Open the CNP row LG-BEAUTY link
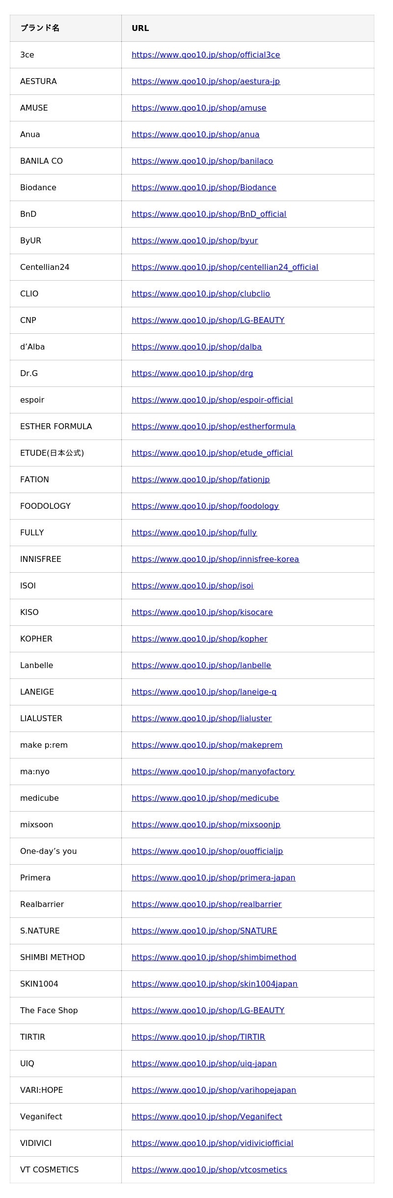 coord(208,321)
